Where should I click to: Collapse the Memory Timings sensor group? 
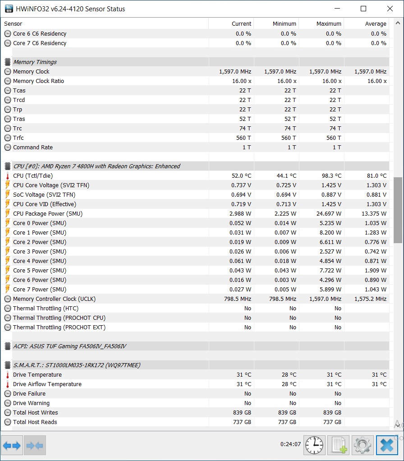coord(8,62)
